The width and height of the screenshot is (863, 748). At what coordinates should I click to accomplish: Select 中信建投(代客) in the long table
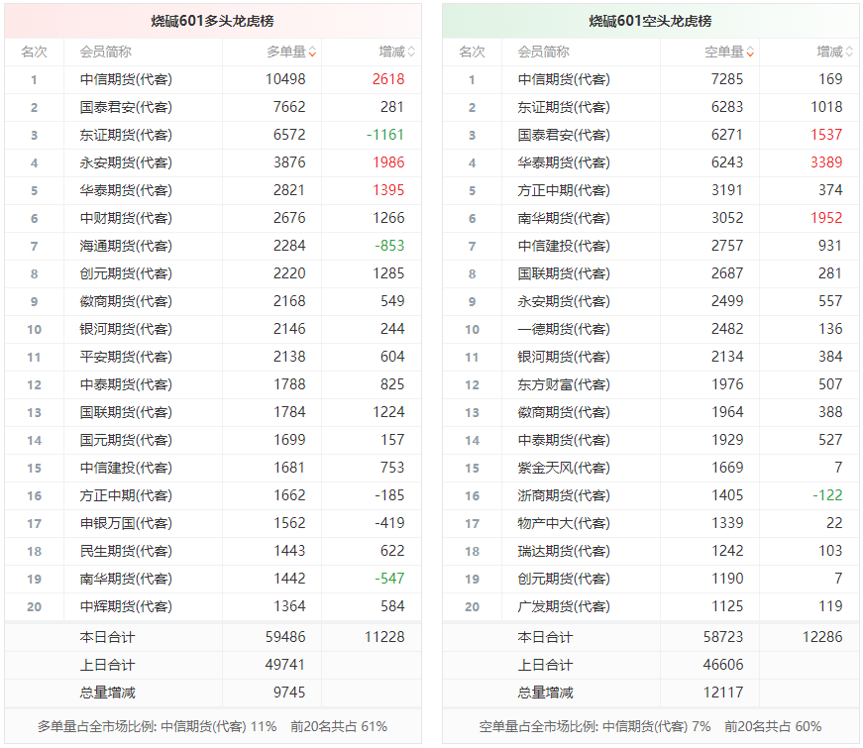tap(126, 468)
